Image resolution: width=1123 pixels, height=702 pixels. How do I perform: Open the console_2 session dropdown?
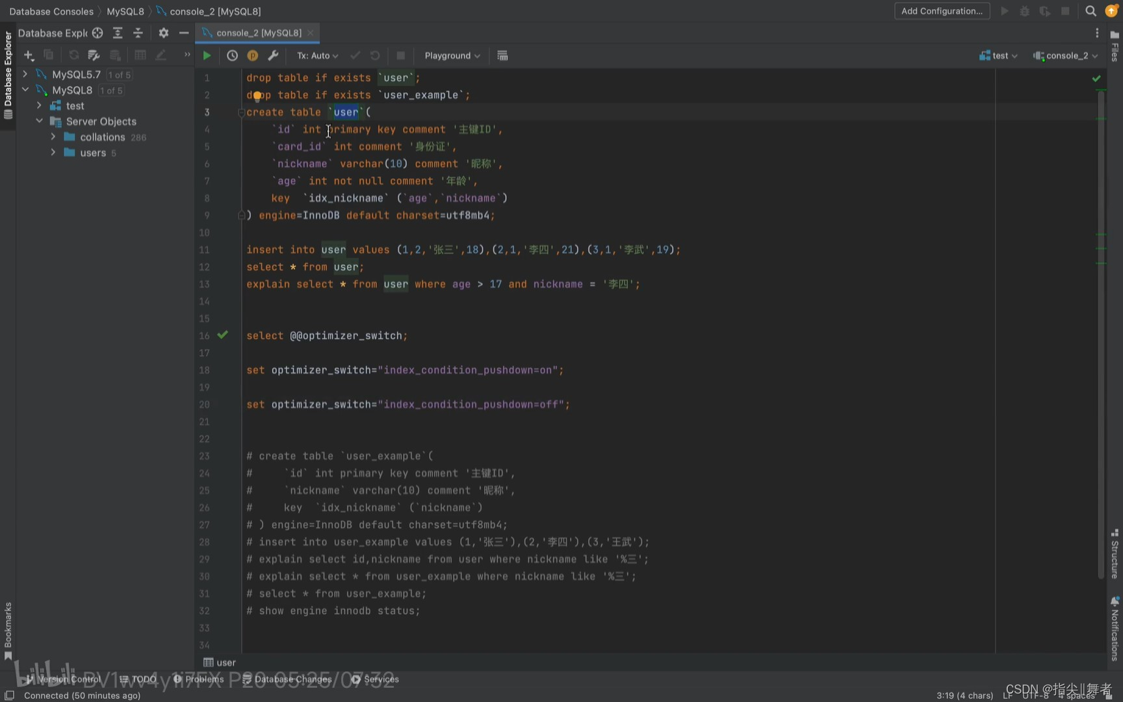coord(1065,56)
